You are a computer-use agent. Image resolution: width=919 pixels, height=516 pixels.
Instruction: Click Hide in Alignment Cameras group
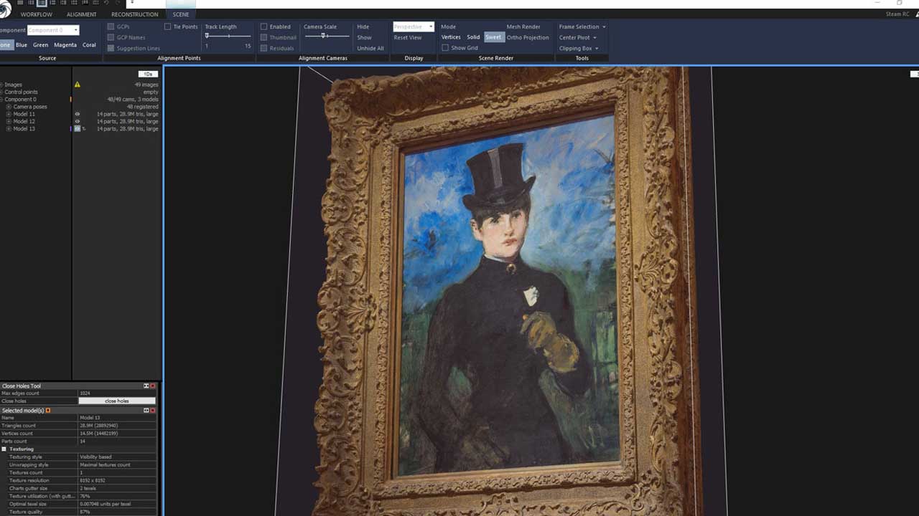click(x=363, y=27)
